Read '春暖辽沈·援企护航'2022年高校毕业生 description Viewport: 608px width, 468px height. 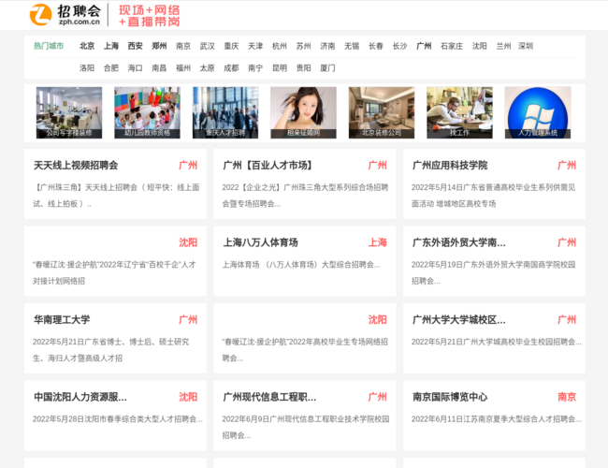pos(305,350)
